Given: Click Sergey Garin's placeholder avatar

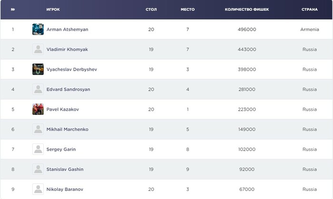Looking at the screenshot, I should 38,149.
